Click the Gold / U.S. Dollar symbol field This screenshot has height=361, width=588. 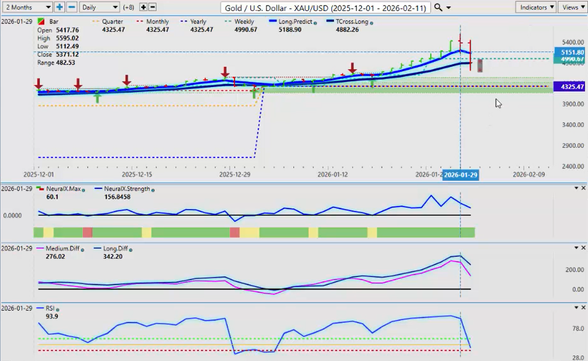(x=325, y=7)
